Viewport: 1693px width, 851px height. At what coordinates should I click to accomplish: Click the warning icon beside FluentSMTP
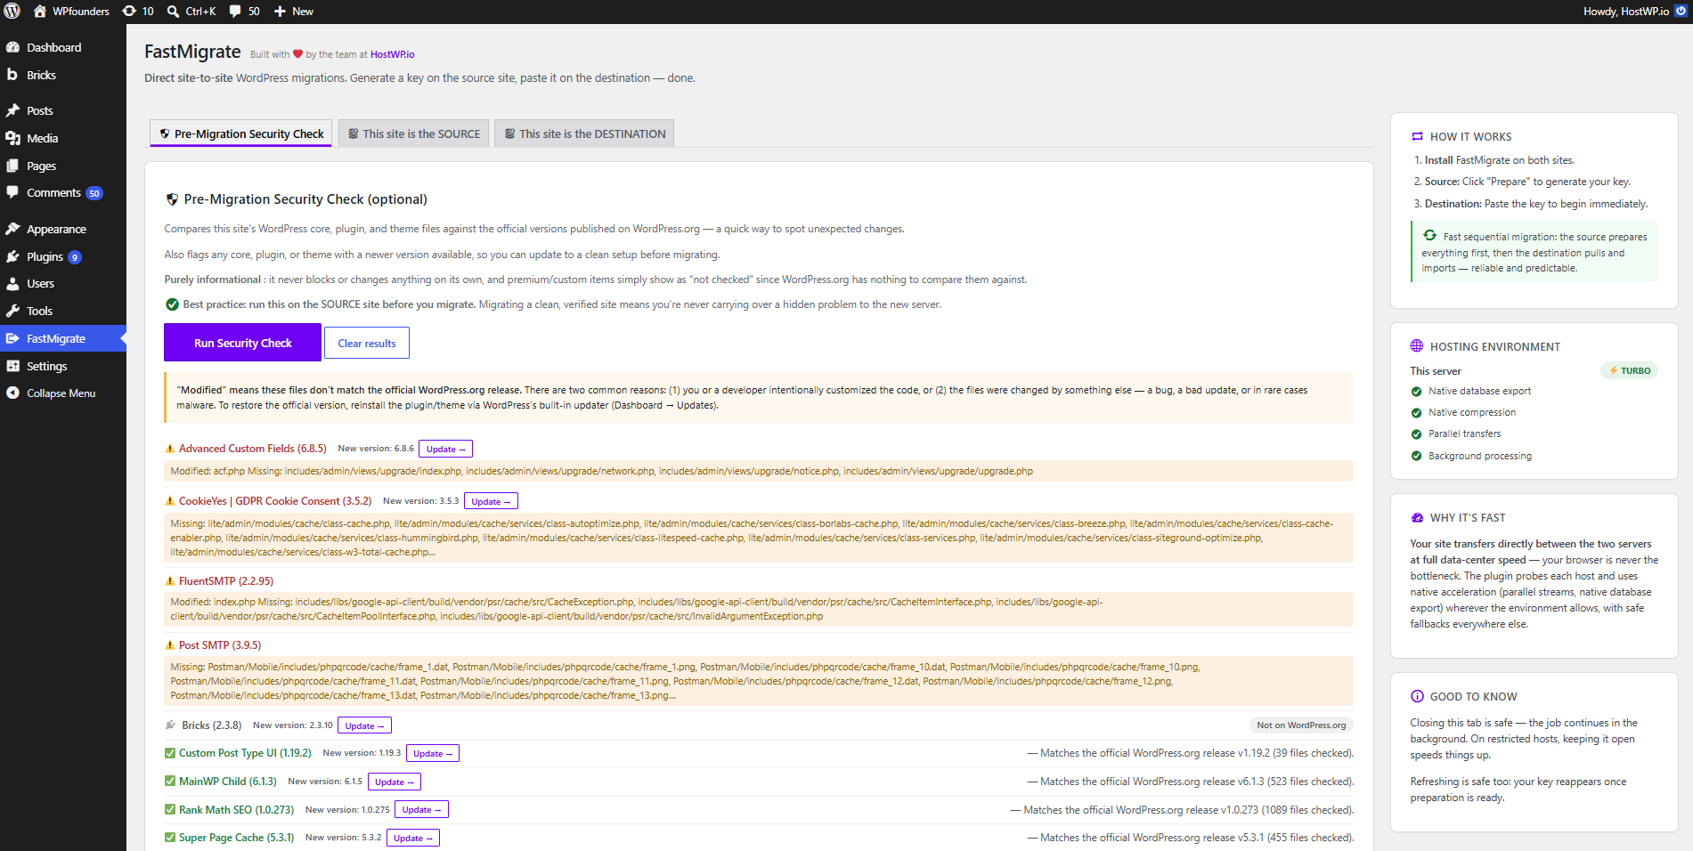(170, 580)
